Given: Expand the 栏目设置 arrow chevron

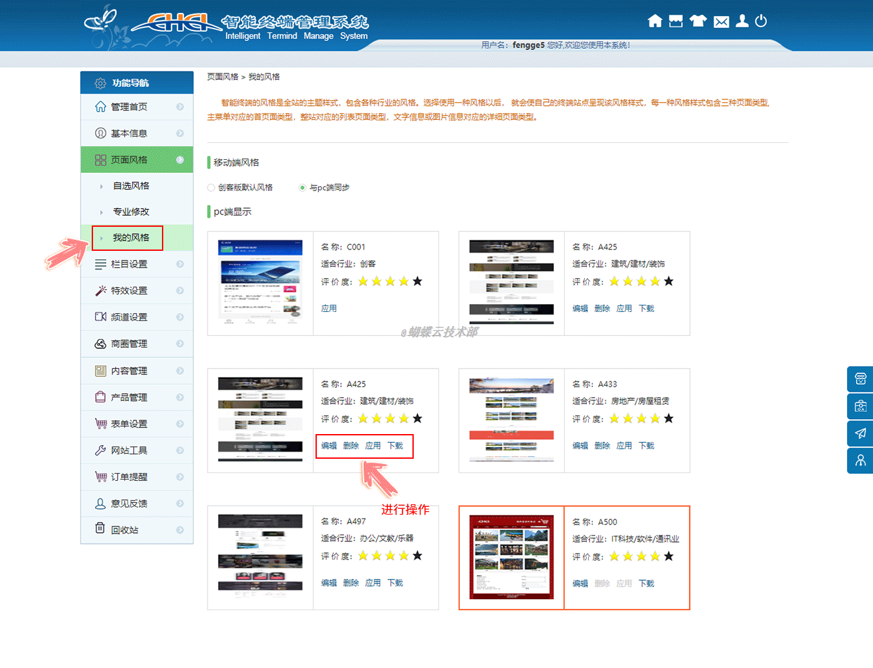Looking at the screenshot, I should (180, 264).
